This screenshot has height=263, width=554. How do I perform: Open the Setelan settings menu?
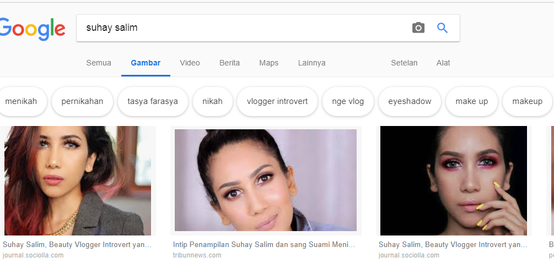(404, 63)
